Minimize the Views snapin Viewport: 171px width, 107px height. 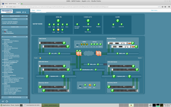click(3, 37)
